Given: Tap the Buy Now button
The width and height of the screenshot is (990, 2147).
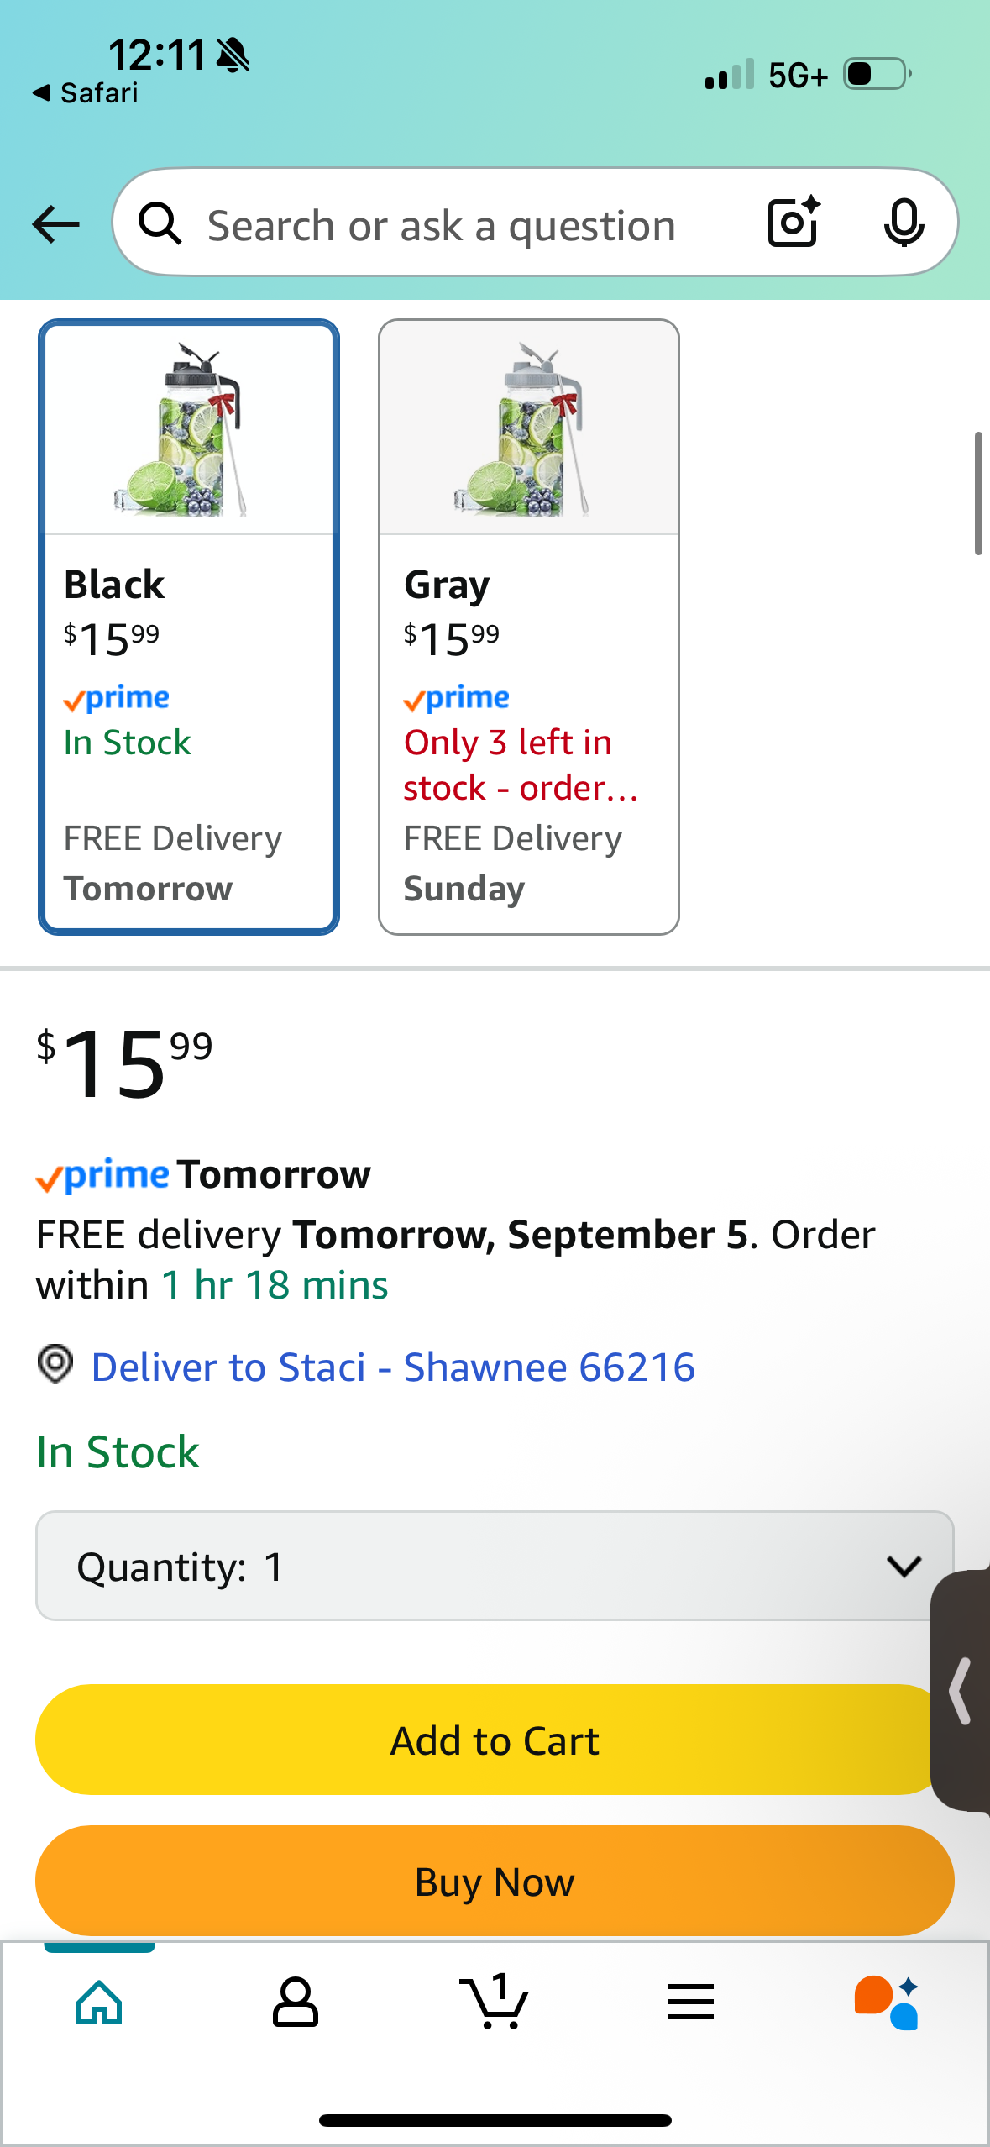Looking at the screenshot, I should point(495,1881).
